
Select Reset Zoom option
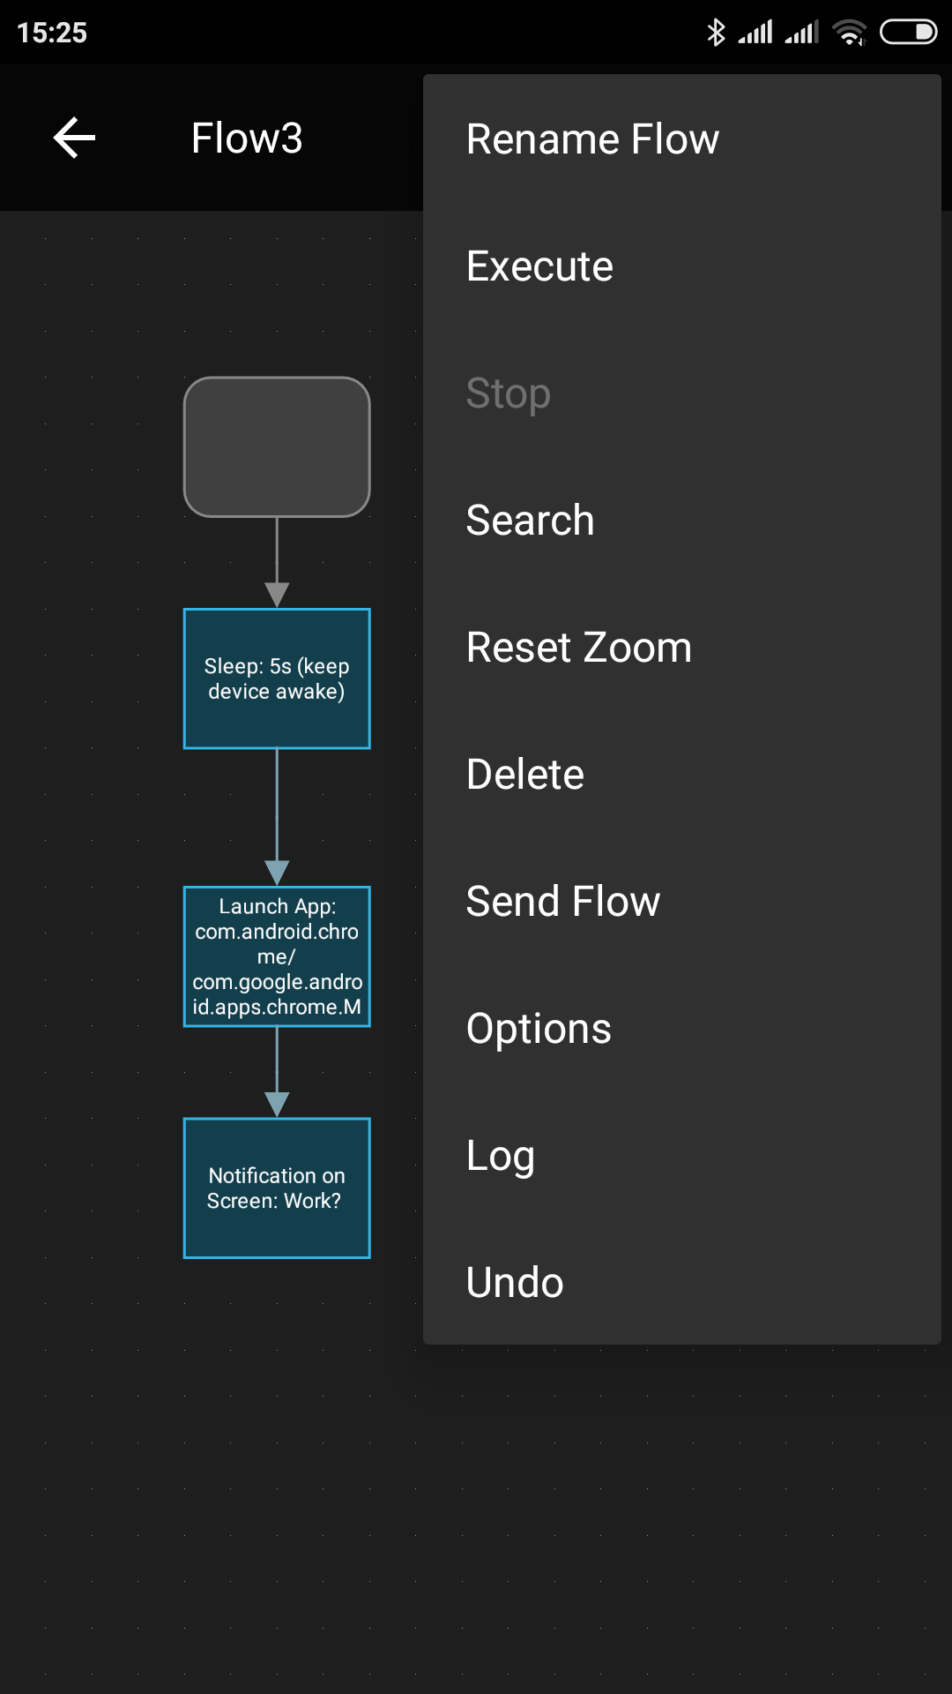(579, 648)
